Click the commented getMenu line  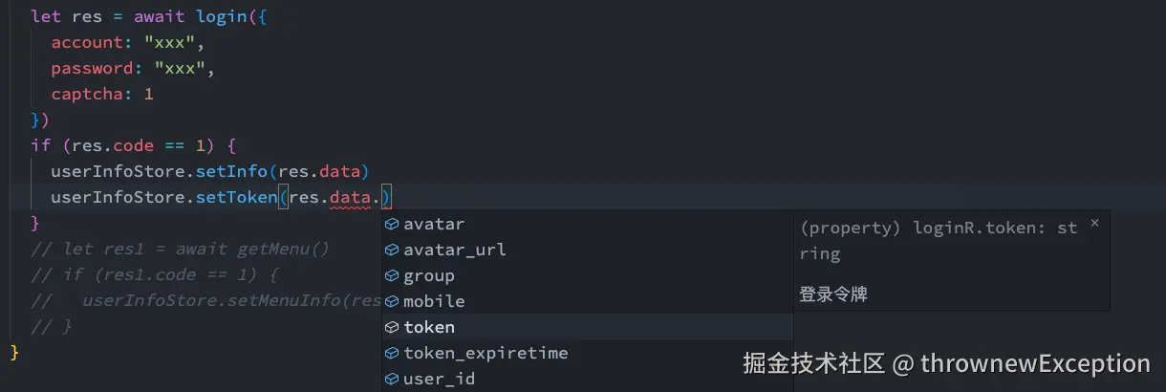pos(180,250)
